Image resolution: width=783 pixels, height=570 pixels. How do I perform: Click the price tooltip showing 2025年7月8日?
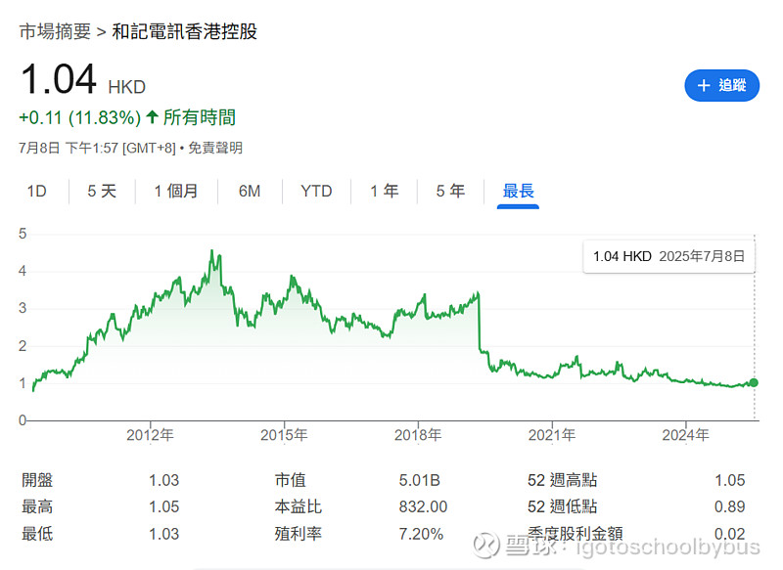[x=668, y=256]
